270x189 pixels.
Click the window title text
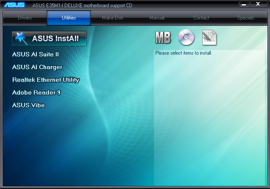[x=82, y=6]
